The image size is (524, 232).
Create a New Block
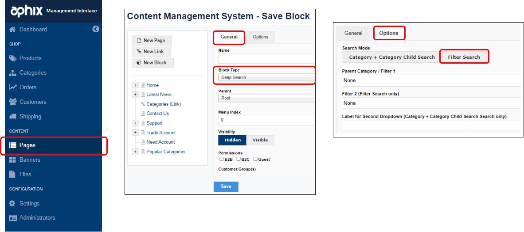[152, 63]
